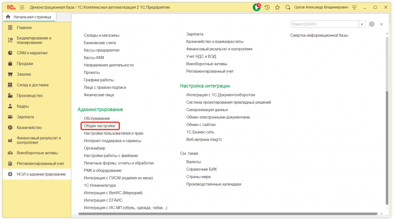393x220 pixels.
Task: Clear the search field with the x button
Action: 362,24
